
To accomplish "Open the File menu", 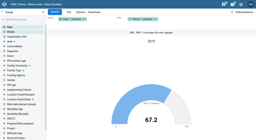I will (69, 12).
